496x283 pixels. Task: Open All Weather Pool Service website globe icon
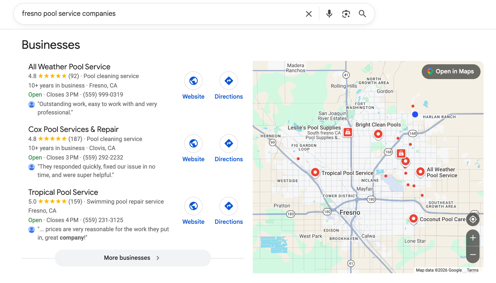(x=194, y=81)
